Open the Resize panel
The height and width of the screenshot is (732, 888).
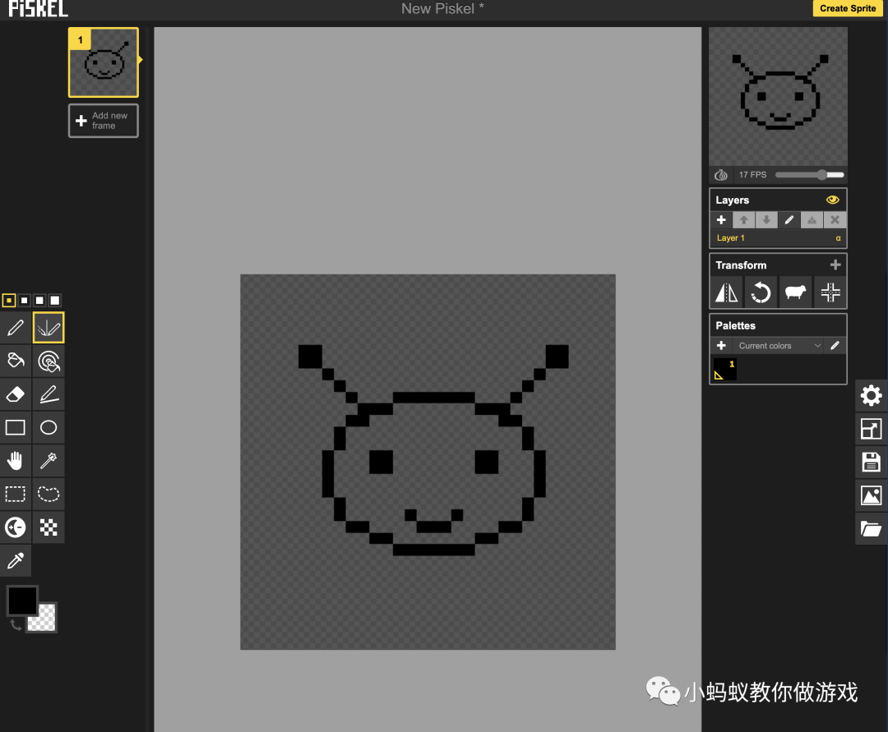point(871,429)
